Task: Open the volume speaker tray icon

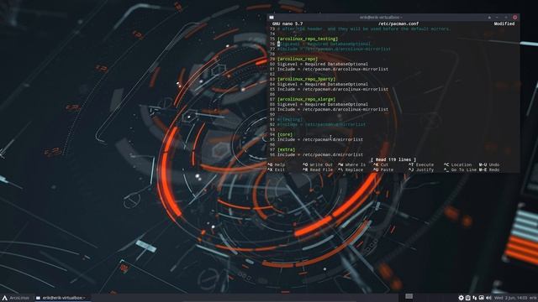Action: pyautogui.click(x=488, y=298)
